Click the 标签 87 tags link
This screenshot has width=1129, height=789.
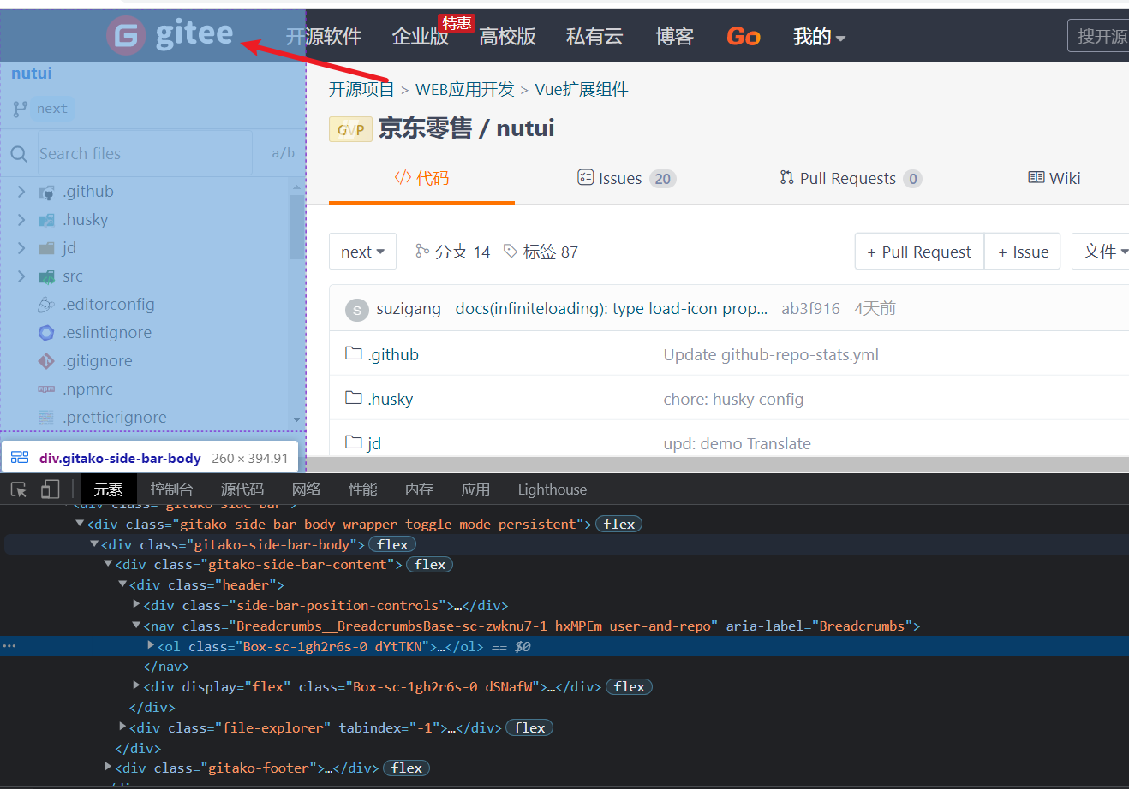(x=541, y=252)
